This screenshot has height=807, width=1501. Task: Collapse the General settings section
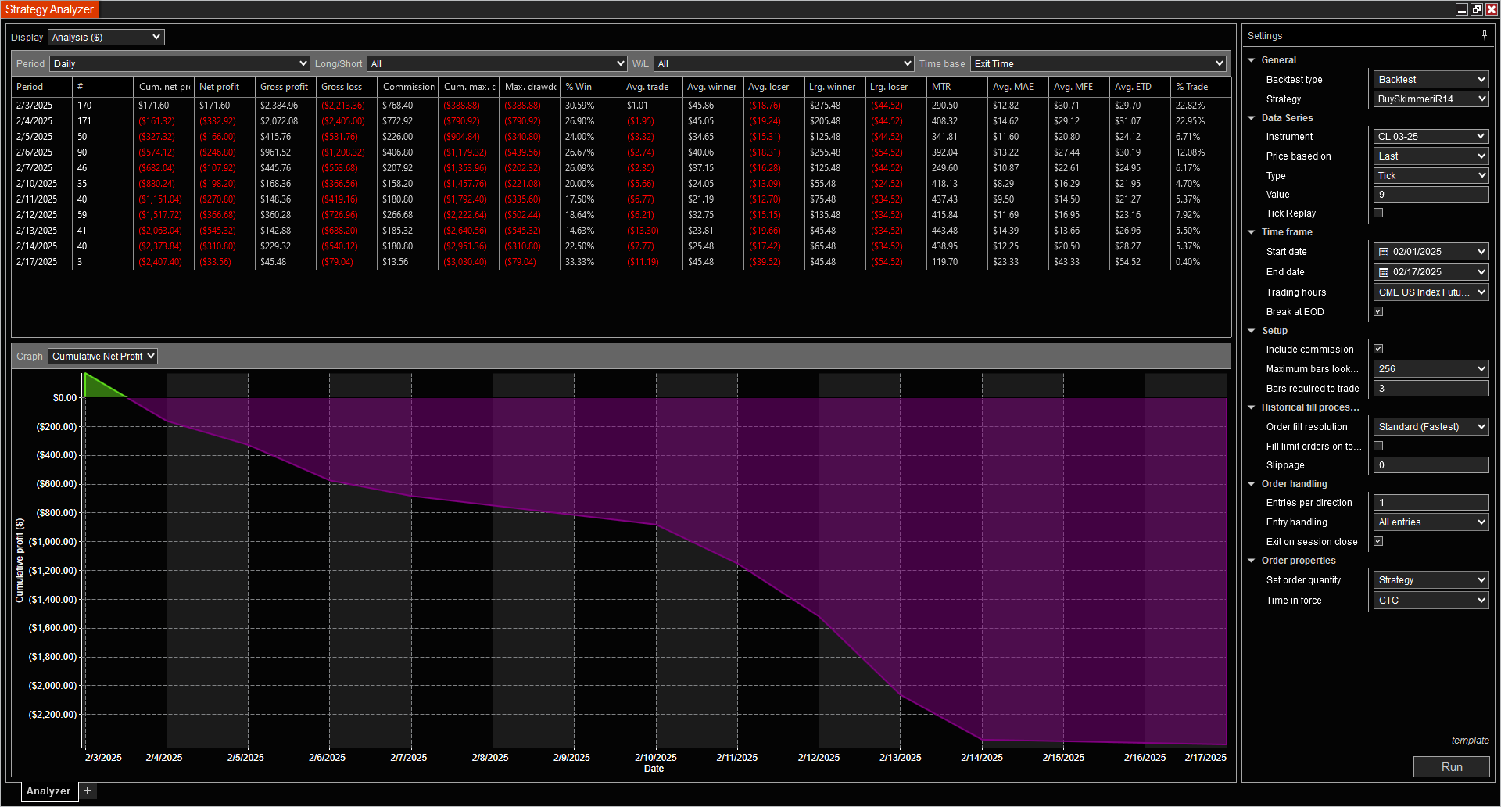point(1252,60)
